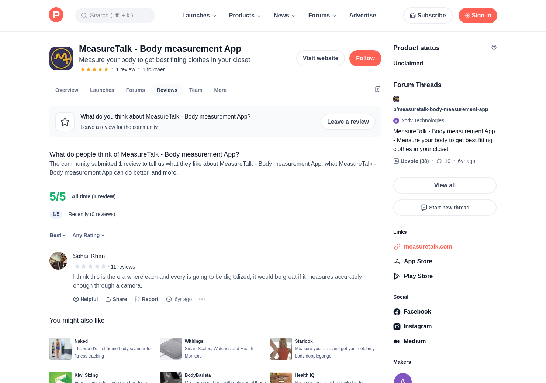
Task: Click the Product Hunt logo
Action: (56, 15)
